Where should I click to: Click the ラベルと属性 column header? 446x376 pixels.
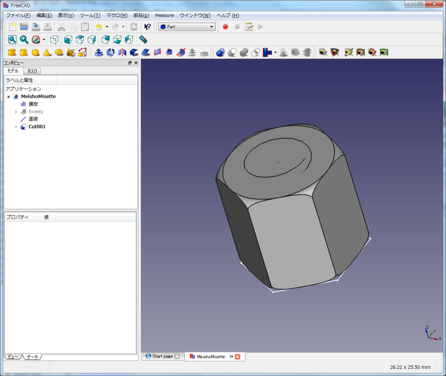[x=30, y=81]
